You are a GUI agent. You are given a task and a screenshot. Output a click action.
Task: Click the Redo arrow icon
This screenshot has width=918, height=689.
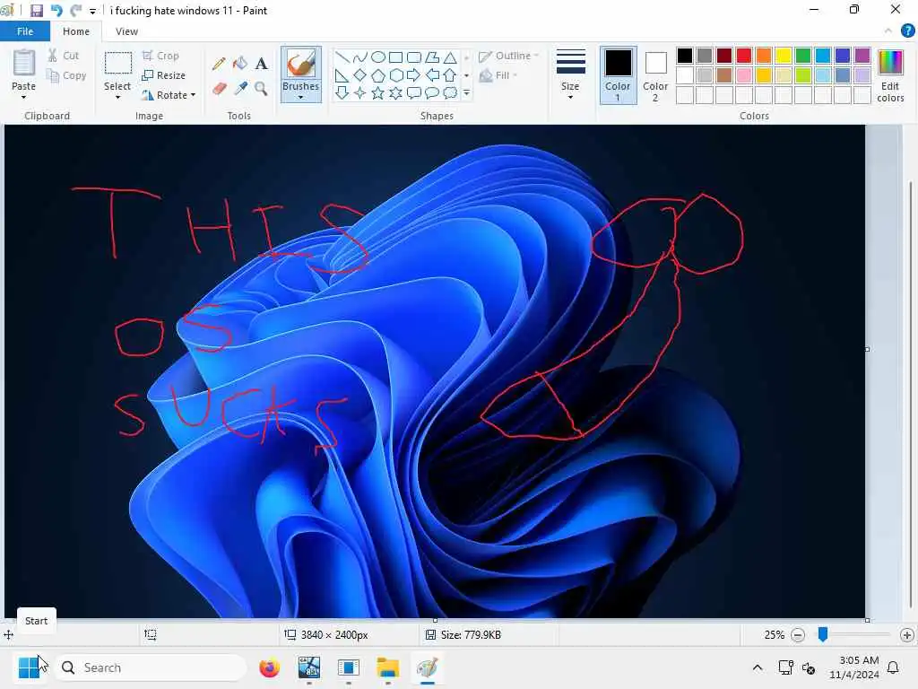pyautogui.click(x=75, y=11)
